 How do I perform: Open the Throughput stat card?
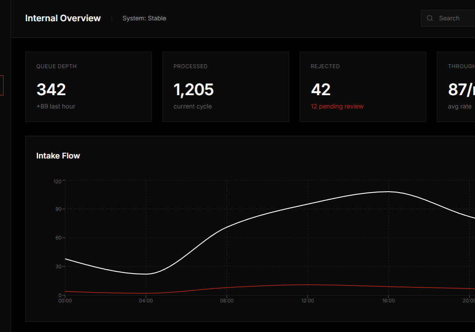456,87
